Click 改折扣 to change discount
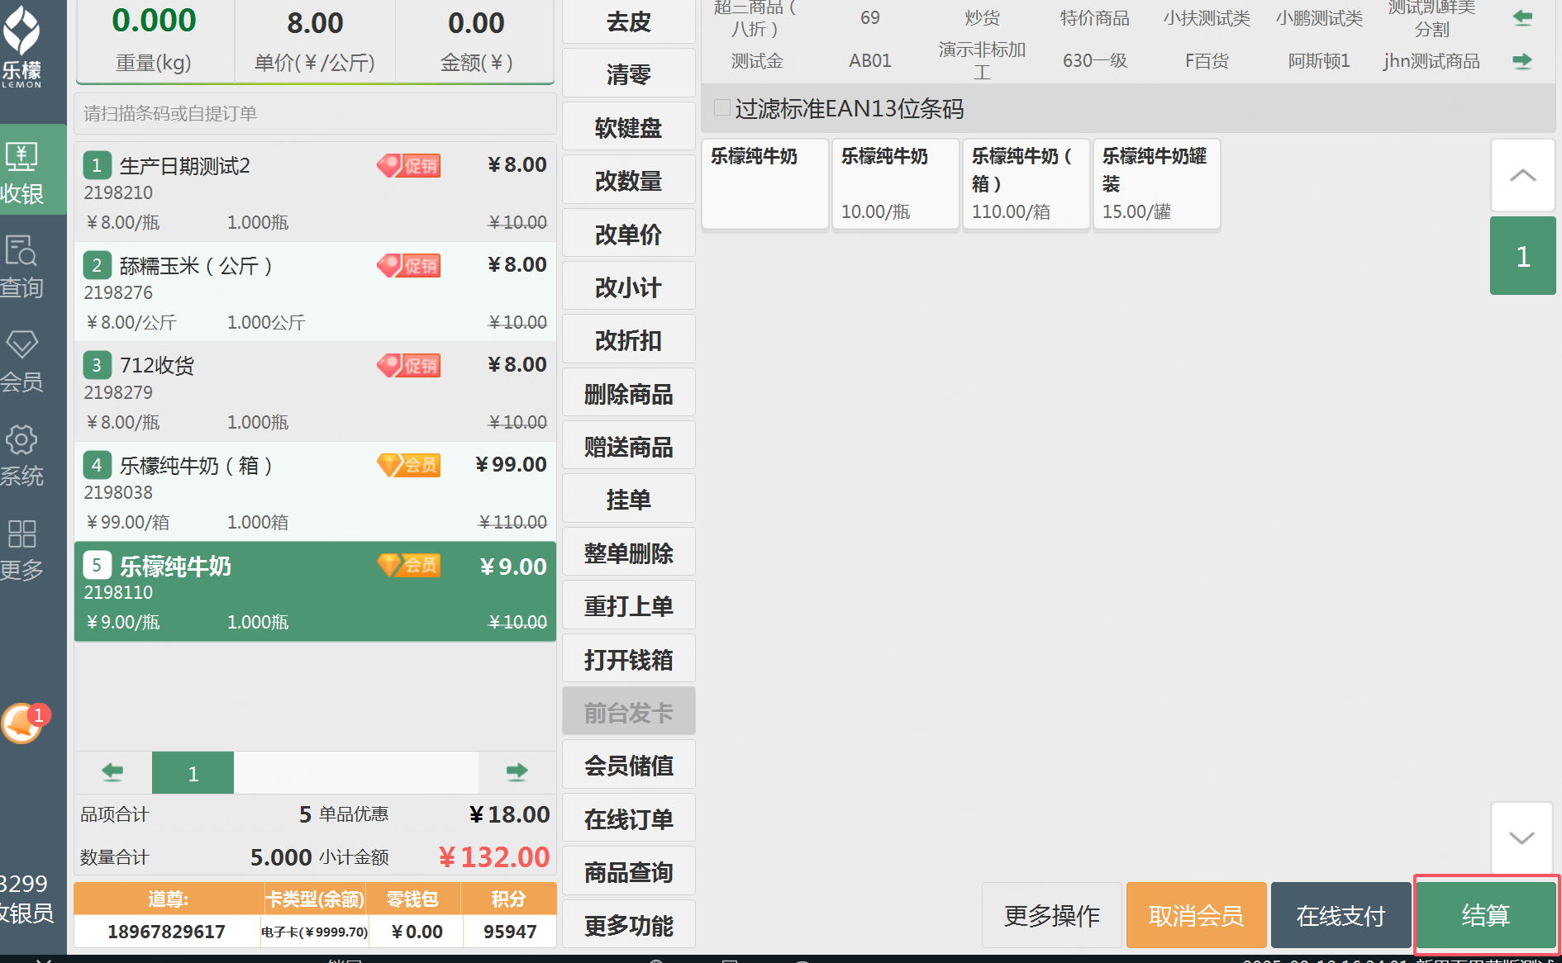The height and width of the screenshot is (963, 1562). 629,340
